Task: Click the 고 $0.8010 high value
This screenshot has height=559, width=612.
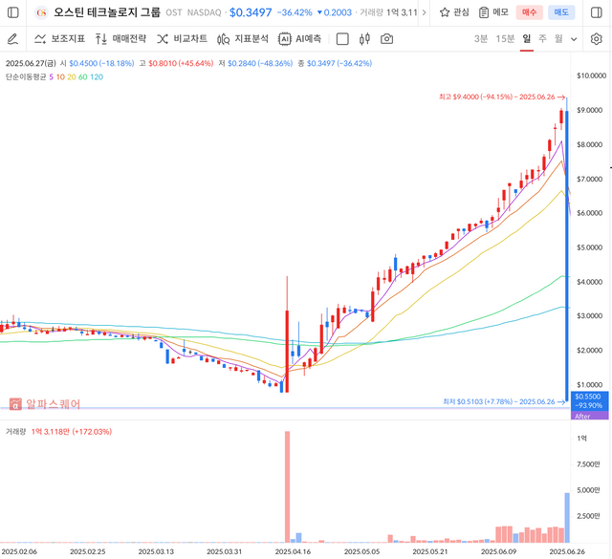Action: pos(176,63)
